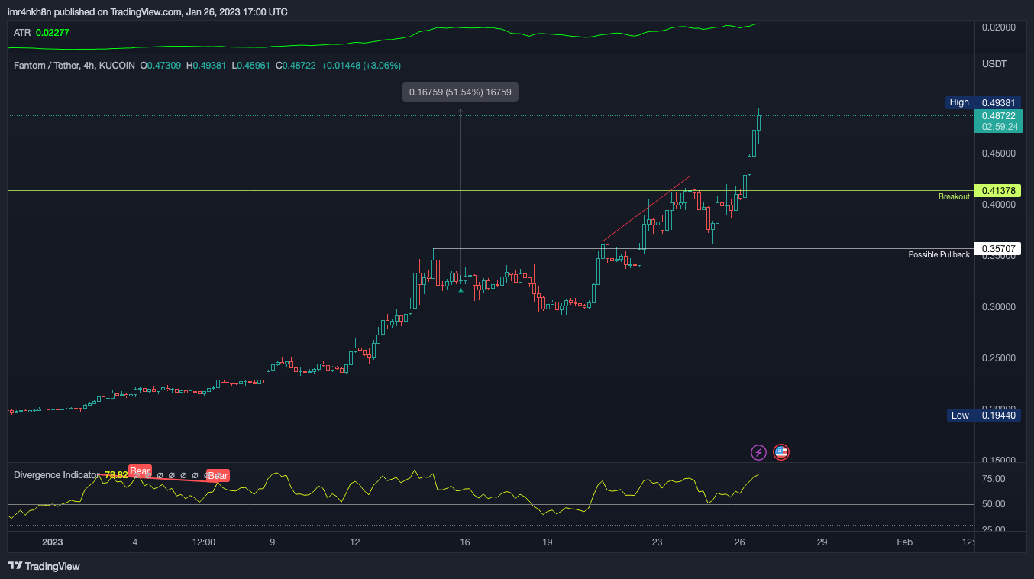1034x579 pixels.
Task: Click the 0.02000 ATR axis value
Action: coord(999,27)
